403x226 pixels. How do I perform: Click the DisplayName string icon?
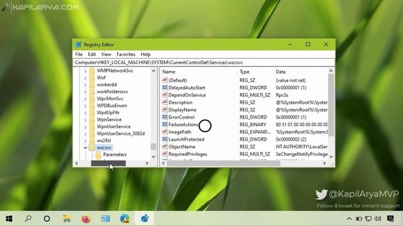click(x=165, y=110)
